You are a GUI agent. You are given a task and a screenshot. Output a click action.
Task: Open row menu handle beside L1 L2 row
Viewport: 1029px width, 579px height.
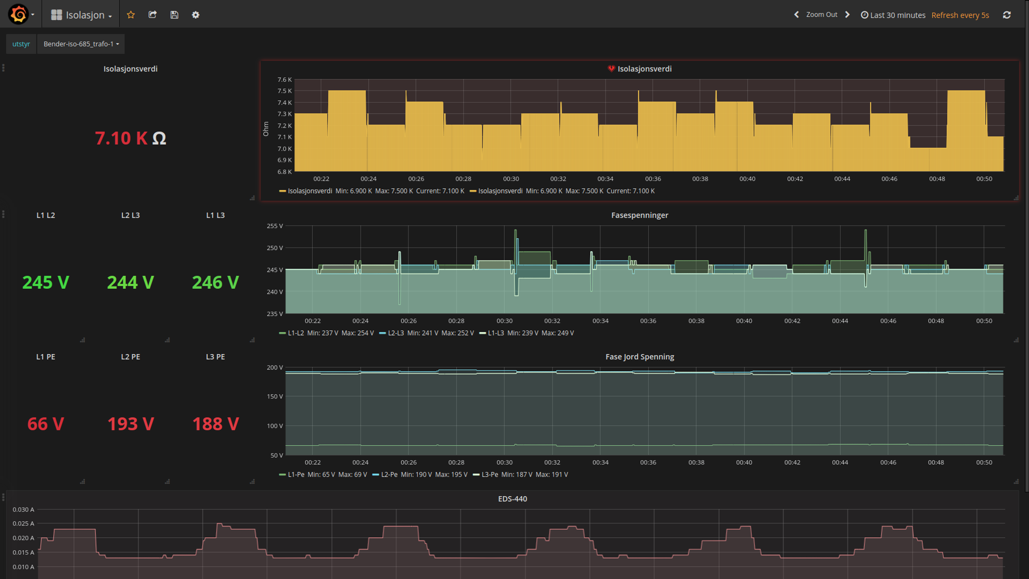[x=3, y=214]
